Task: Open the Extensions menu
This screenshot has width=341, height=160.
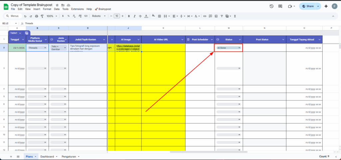Action: pyautogui.click(x=77, y=9)
